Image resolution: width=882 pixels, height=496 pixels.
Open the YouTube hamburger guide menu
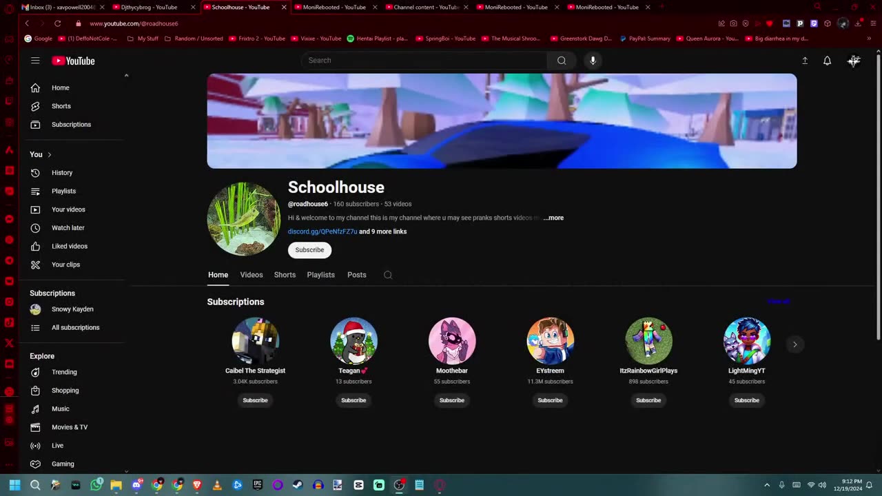35,61
